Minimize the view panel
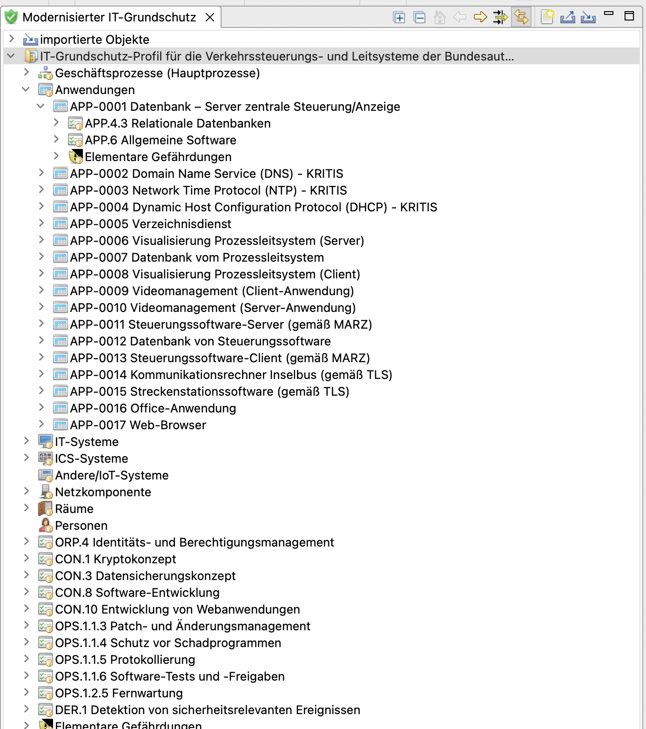This screenshot has height=729, width=646. point(609,13)
